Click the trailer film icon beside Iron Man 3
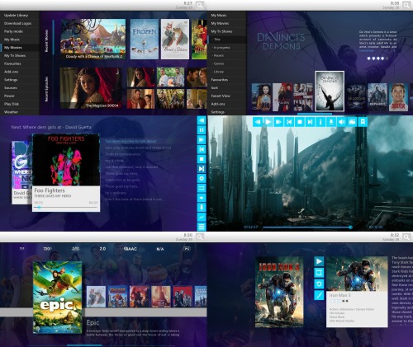The image size is (413, 347). coord(319,273)
